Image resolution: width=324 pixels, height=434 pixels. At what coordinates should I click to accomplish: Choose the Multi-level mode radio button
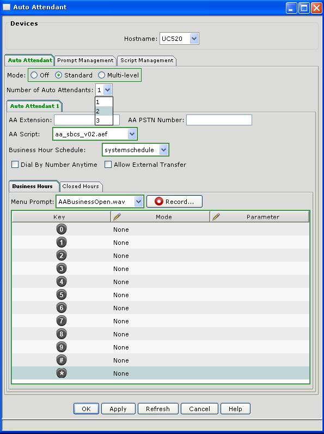(102, 75)
